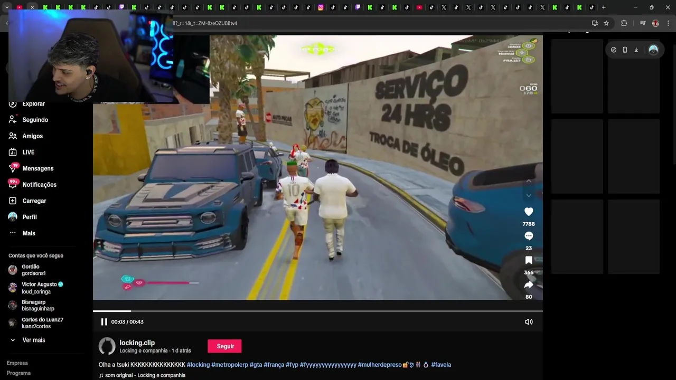Click the Mensagens icon with badge
The height and width of the screenshot is (380, 676).
click(x=13, y=168)
